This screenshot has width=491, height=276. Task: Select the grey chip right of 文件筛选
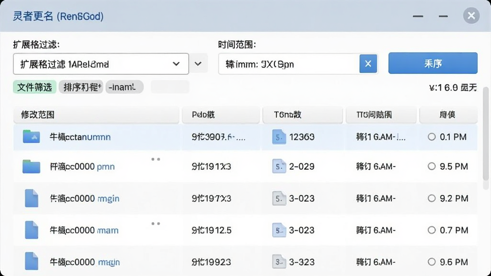click(x=81, y=87)
